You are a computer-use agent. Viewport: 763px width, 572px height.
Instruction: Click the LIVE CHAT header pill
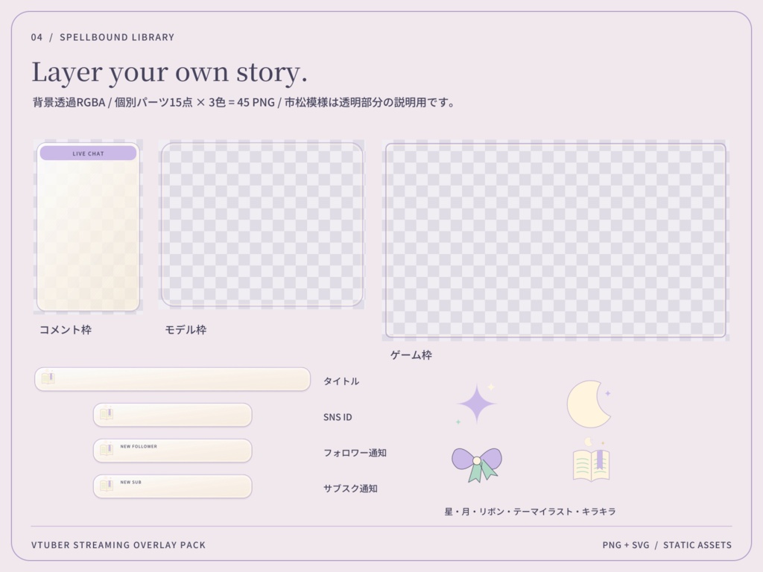pos(88,153)
